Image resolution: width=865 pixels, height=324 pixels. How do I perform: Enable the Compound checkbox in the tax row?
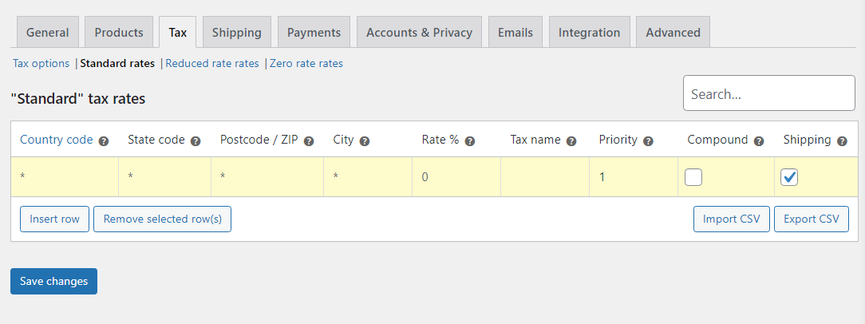[693, 177]
